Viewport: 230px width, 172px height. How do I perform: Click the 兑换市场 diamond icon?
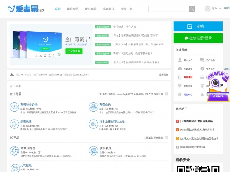click(180, 86)
